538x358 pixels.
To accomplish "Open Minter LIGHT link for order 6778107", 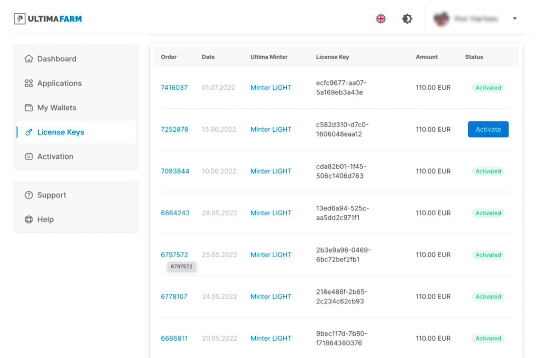I will pos(271,297).
